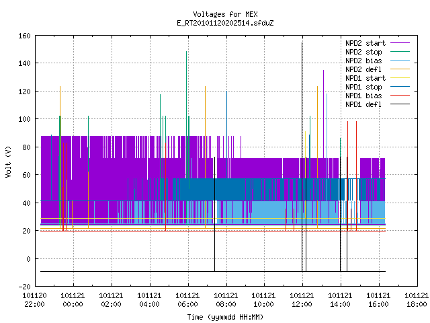Click the 'NPD2 defl' legend label

(363, 69)
